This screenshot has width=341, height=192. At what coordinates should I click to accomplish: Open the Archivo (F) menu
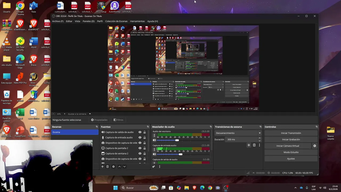[x=58, y=21]
